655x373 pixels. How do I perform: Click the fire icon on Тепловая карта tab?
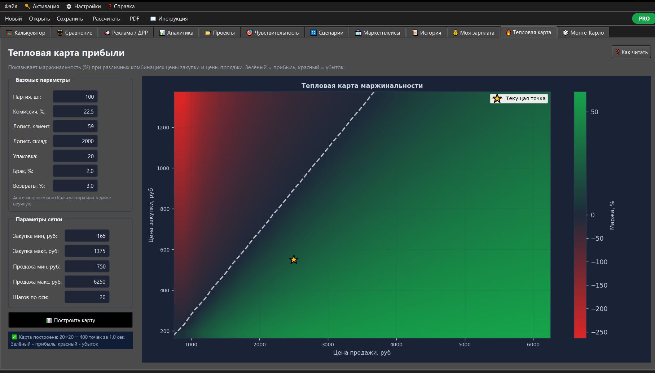tap(508, 32)
